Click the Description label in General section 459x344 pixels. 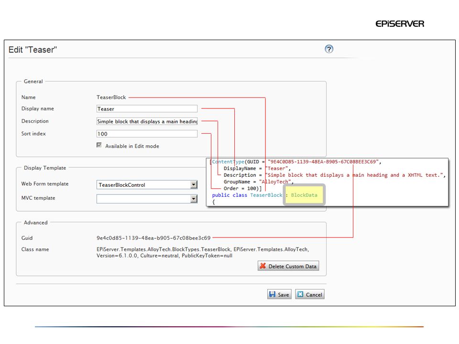coord(35,121)
